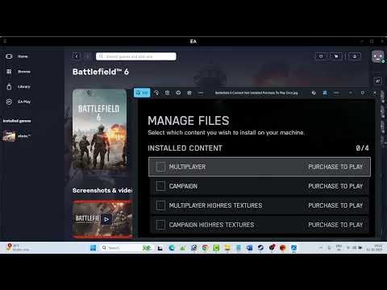Open Library in the EA sidebar

click(x=24, y=86)
